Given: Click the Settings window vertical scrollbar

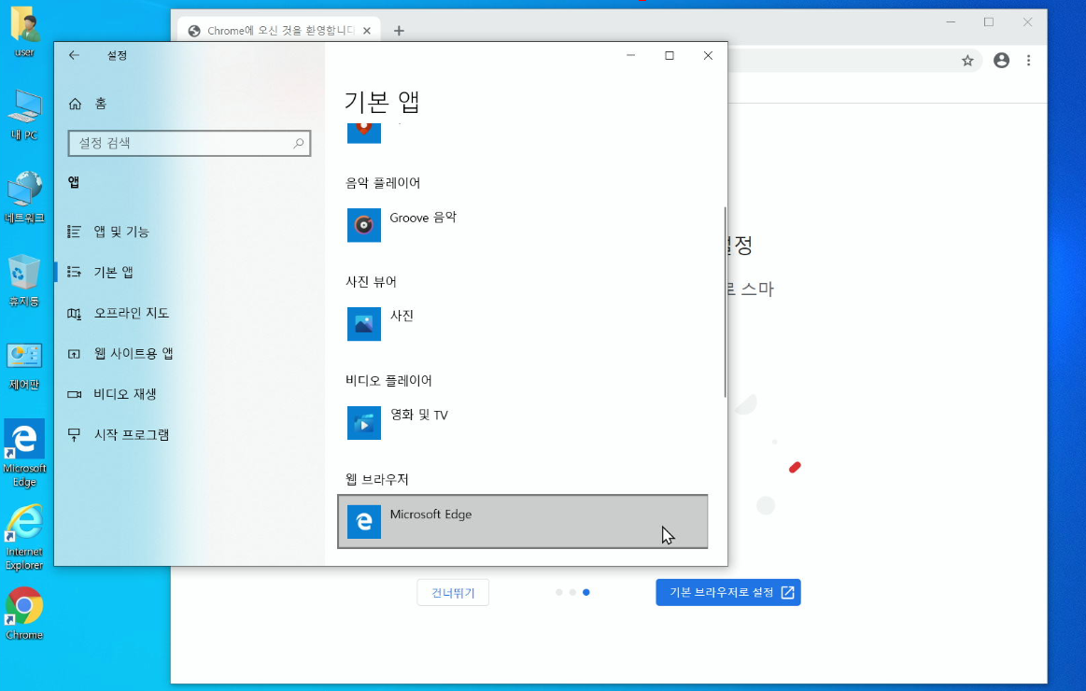Looking at the screenshot, I should tap(725, 302).
